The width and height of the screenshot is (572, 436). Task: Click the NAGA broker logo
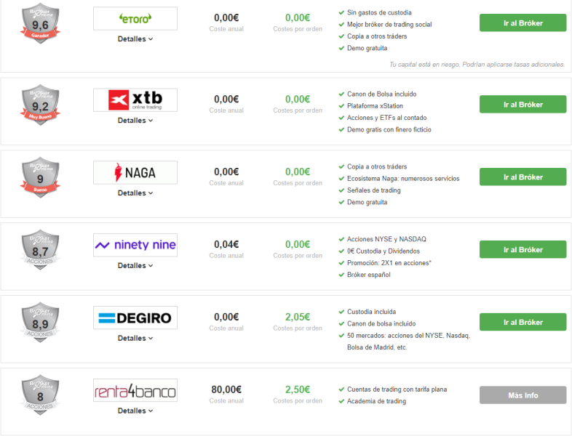coord(135,172)
